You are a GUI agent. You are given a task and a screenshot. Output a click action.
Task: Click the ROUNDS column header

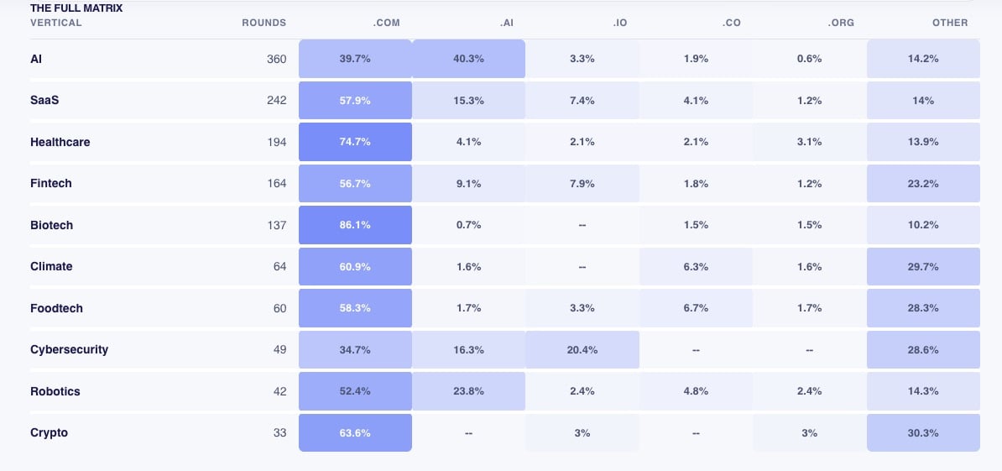[264, 23]
